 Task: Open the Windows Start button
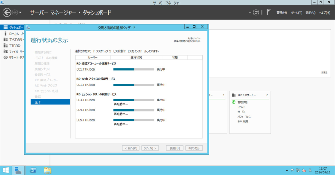click(5, 170)
